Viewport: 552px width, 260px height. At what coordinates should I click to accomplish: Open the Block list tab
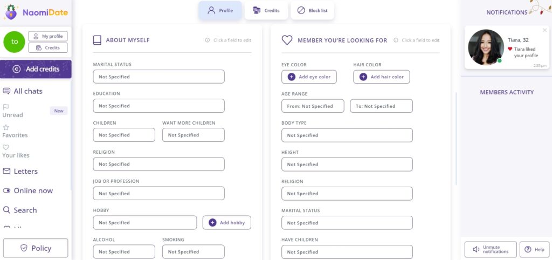coord(312,10)
